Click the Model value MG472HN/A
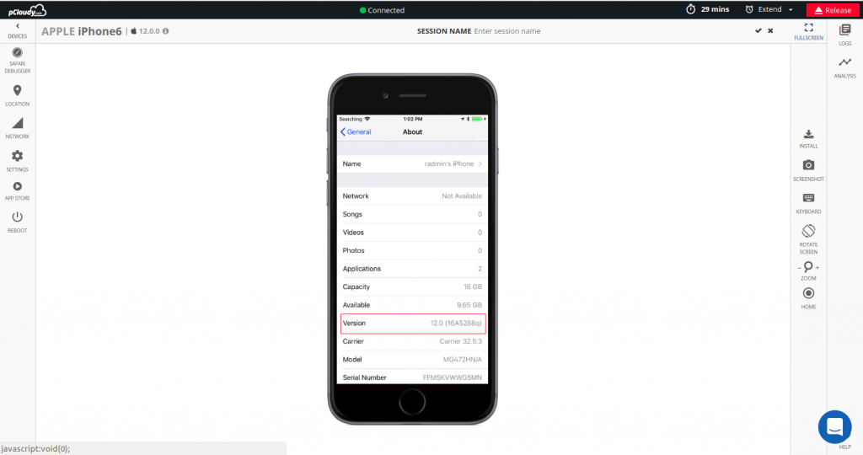Image resolution: width=863 pixels, height=455 pixels. coord(463,359)
